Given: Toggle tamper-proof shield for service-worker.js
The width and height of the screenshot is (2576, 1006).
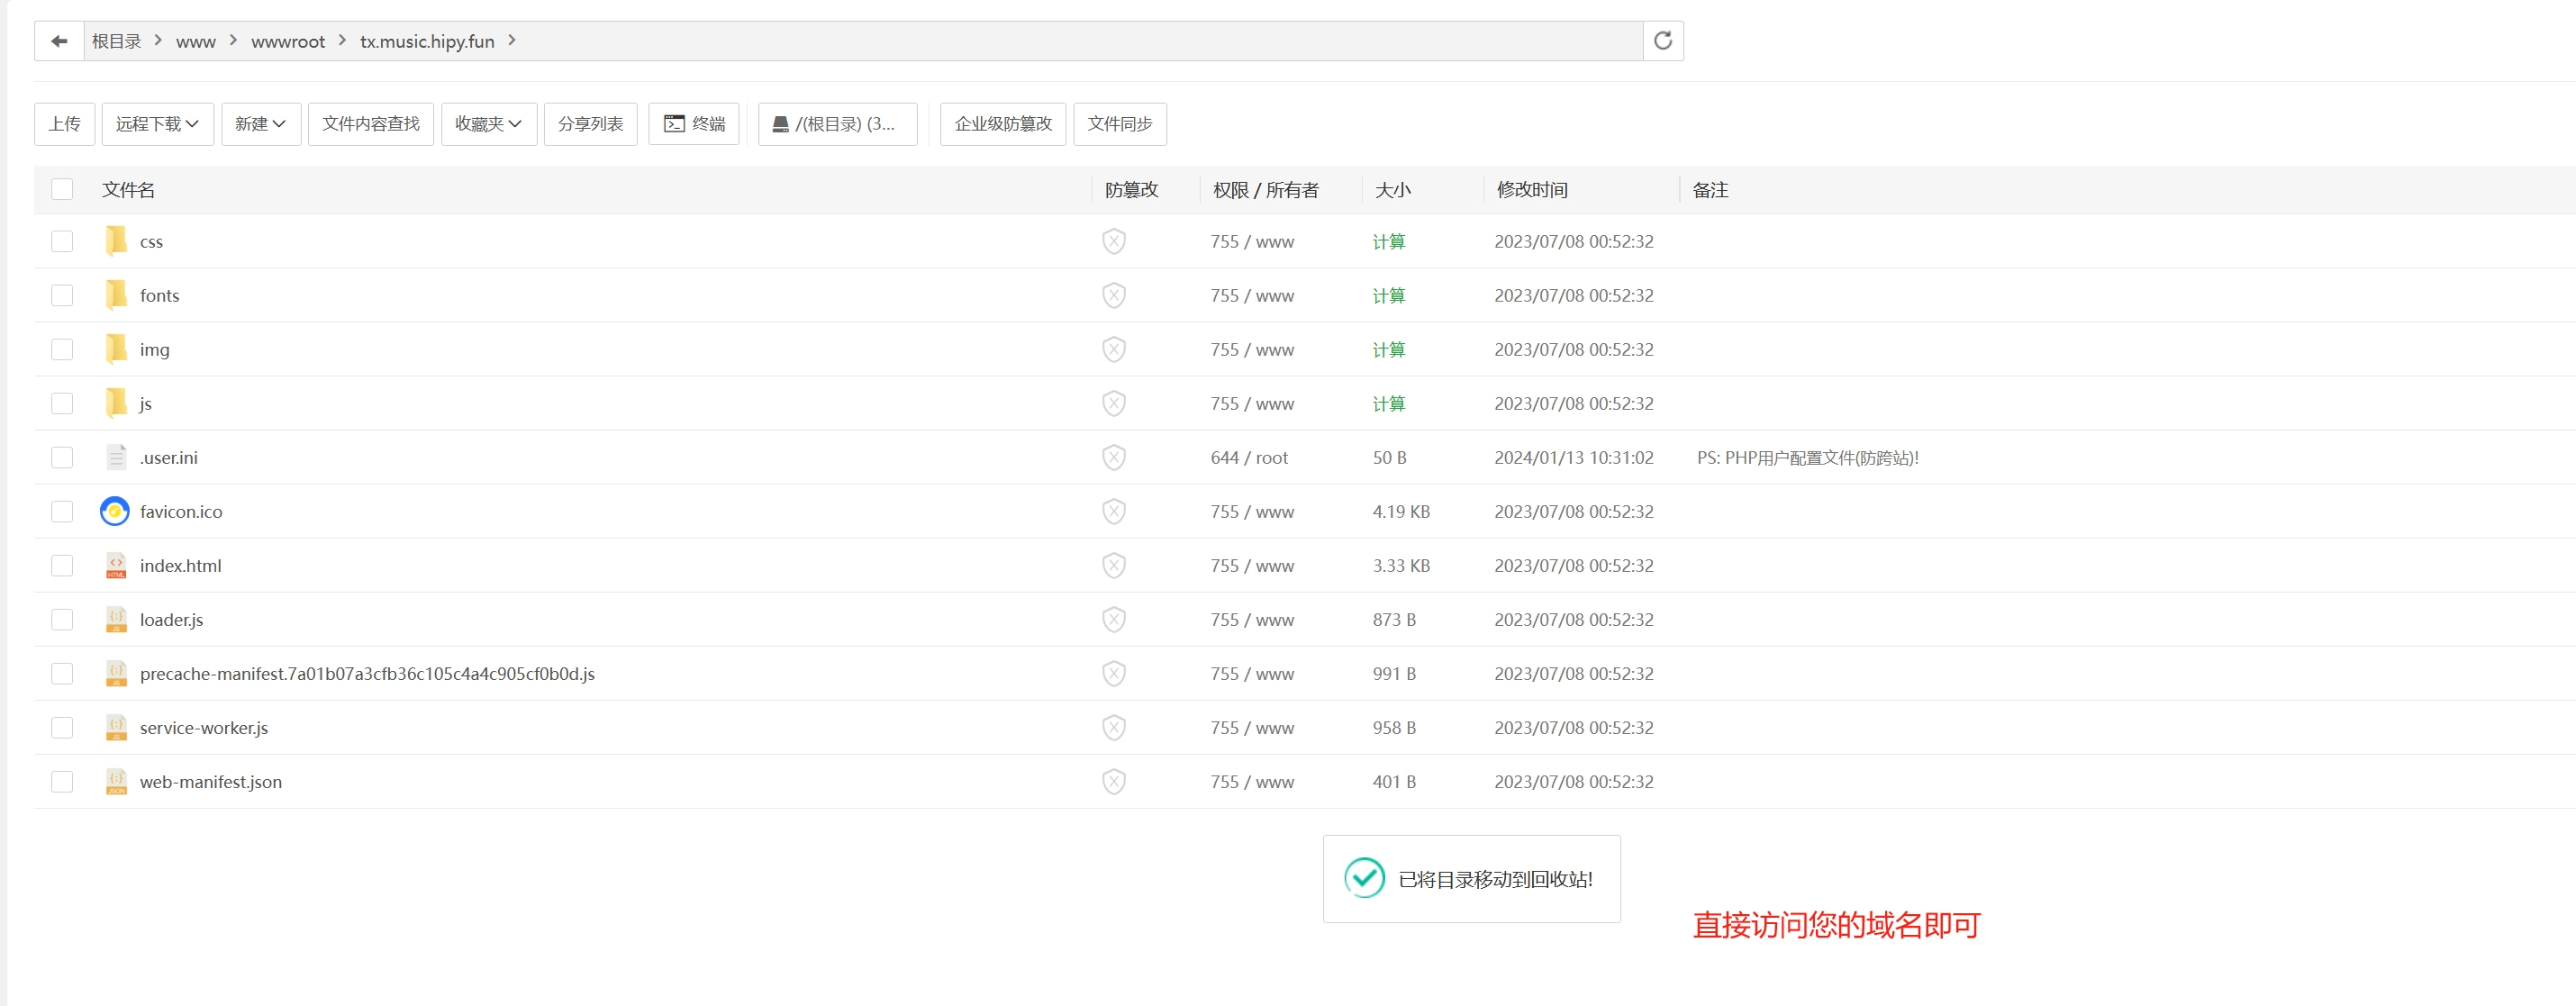Looking at the screenshot, I should (1113, 728).
